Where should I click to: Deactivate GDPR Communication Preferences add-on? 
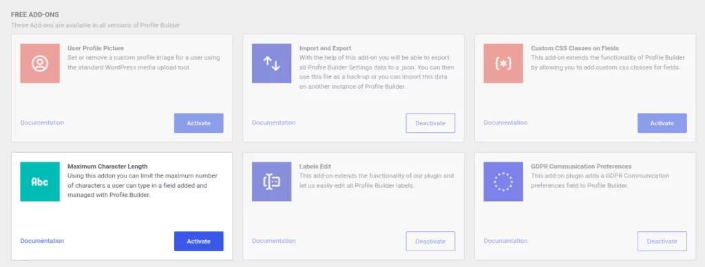[x=662, y=242]
